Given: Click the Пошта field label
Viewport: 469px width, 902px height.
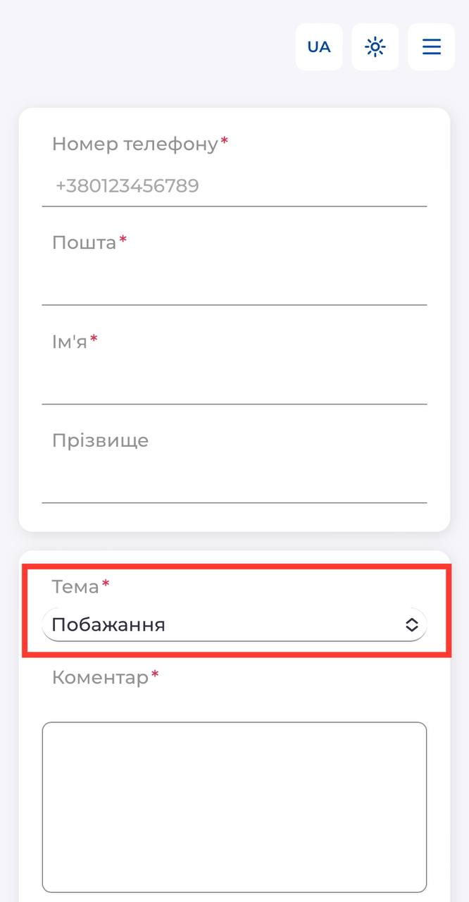Looking at the screenshot, I should (84, 243).
